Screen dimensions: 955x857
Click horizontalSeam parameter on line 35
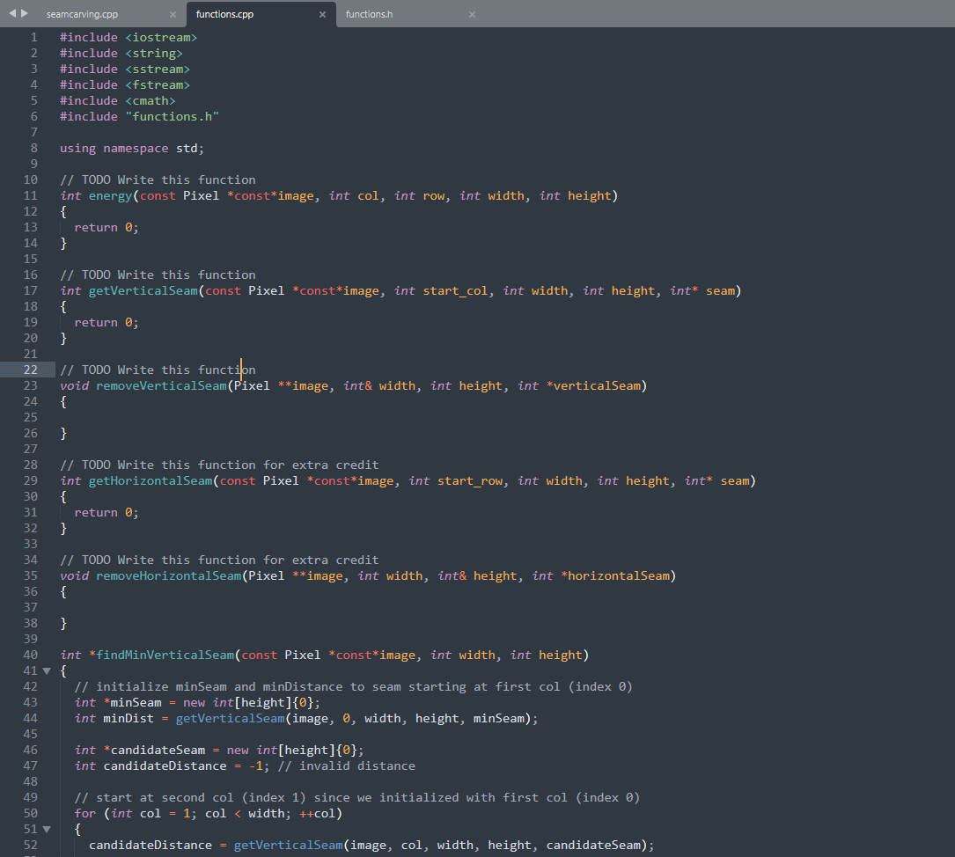point(619,575)
